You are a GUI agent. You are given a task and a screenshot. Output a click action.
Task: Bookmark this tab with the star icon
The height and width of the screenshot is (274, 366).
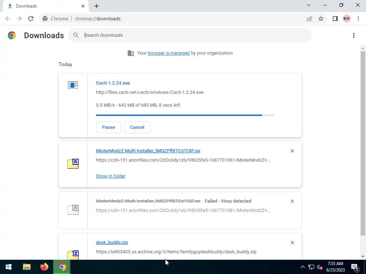pos(321,19)
